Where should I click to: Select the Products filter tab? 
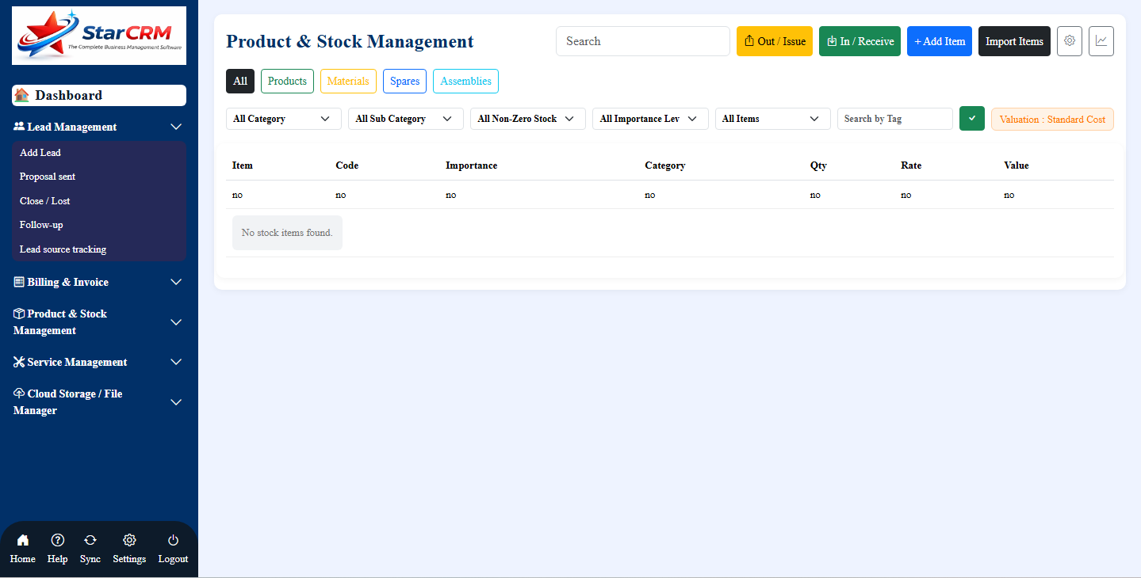coord(287,81)
